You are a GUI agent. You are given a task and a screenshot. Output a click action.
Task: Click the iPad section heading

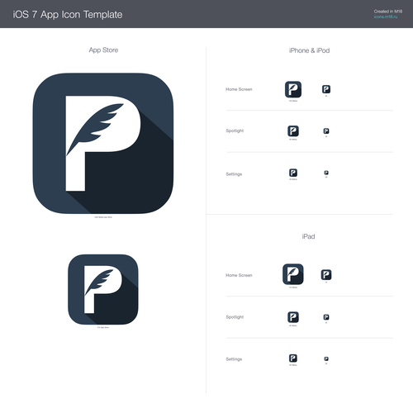click(308, 236)
